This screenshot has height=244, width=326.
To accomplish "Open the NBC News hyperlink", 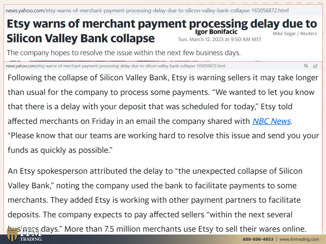I will 271,121.
